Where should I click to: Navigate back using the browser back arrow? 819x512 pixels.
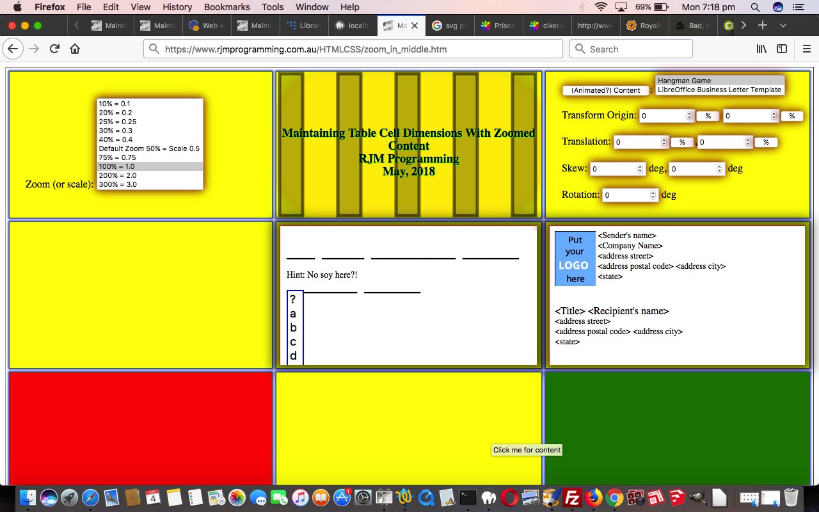[x=13, y=49]
